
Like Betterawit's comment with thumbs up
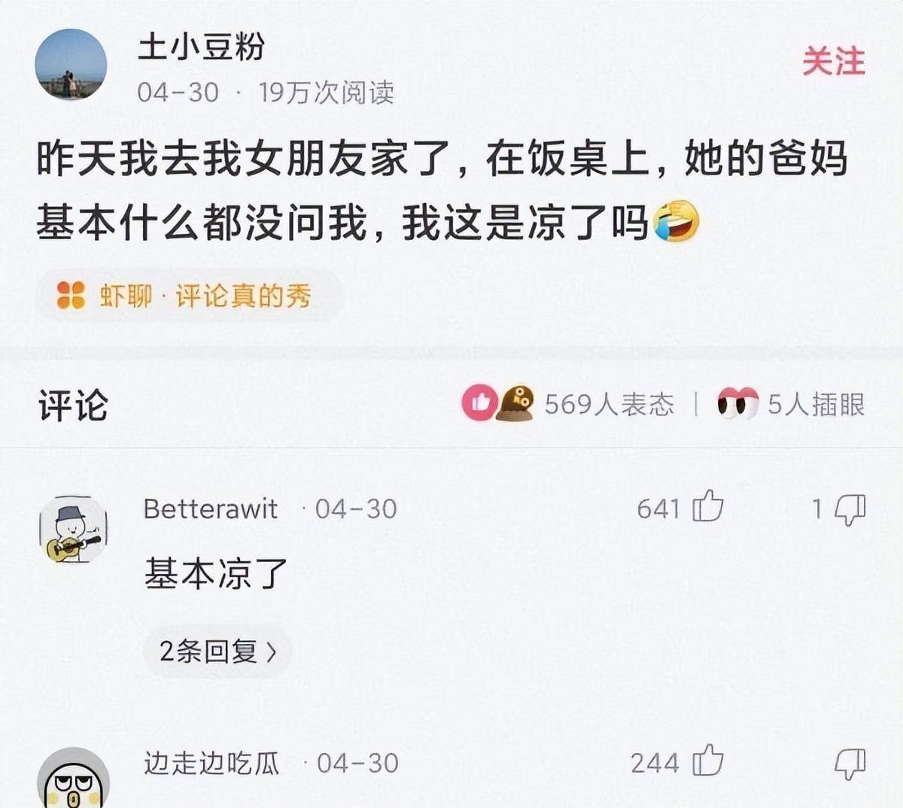point(707,506)
